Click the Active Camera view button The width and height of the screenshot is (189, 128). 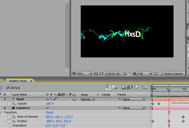[x=174, y=74]
